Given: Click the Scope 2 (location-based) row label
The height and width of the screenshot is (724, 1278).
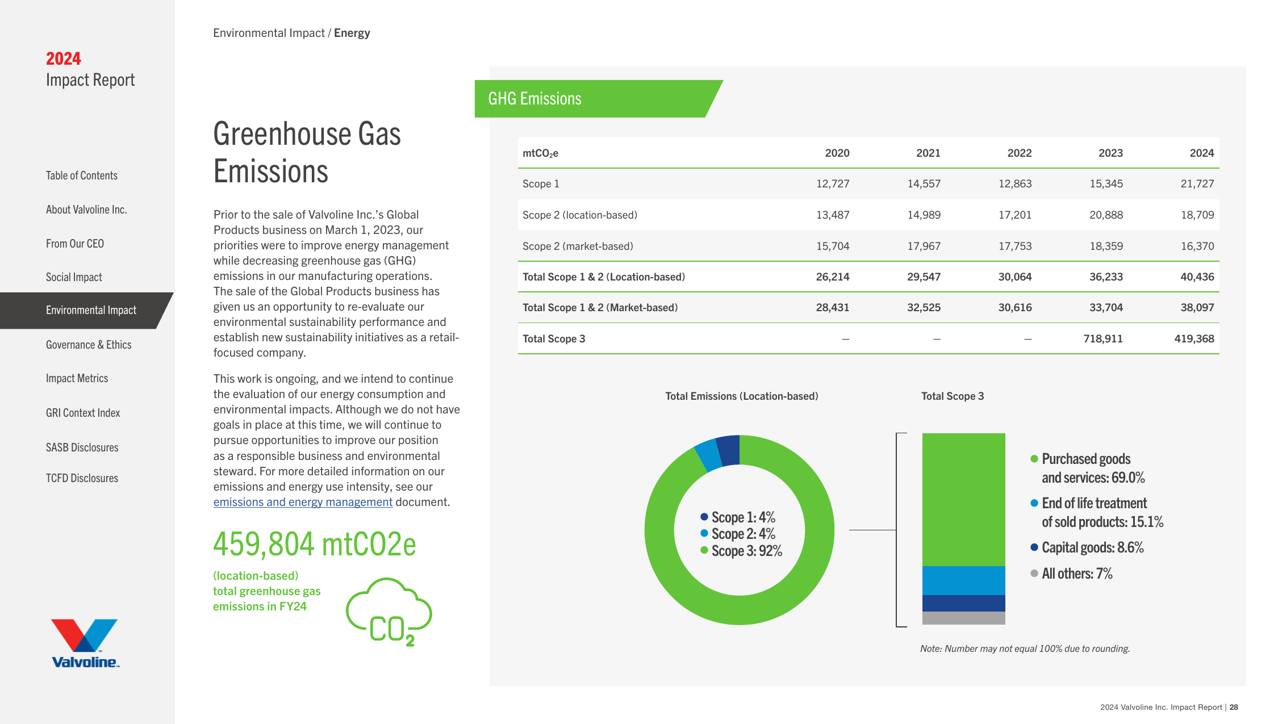Looking at the screenshot, I should point(579,215).
